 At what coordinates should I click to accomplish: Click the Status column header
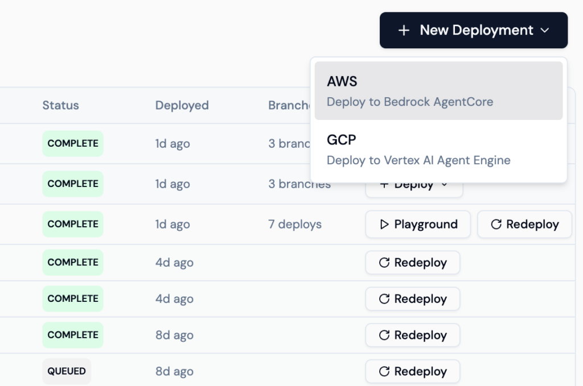60,105
